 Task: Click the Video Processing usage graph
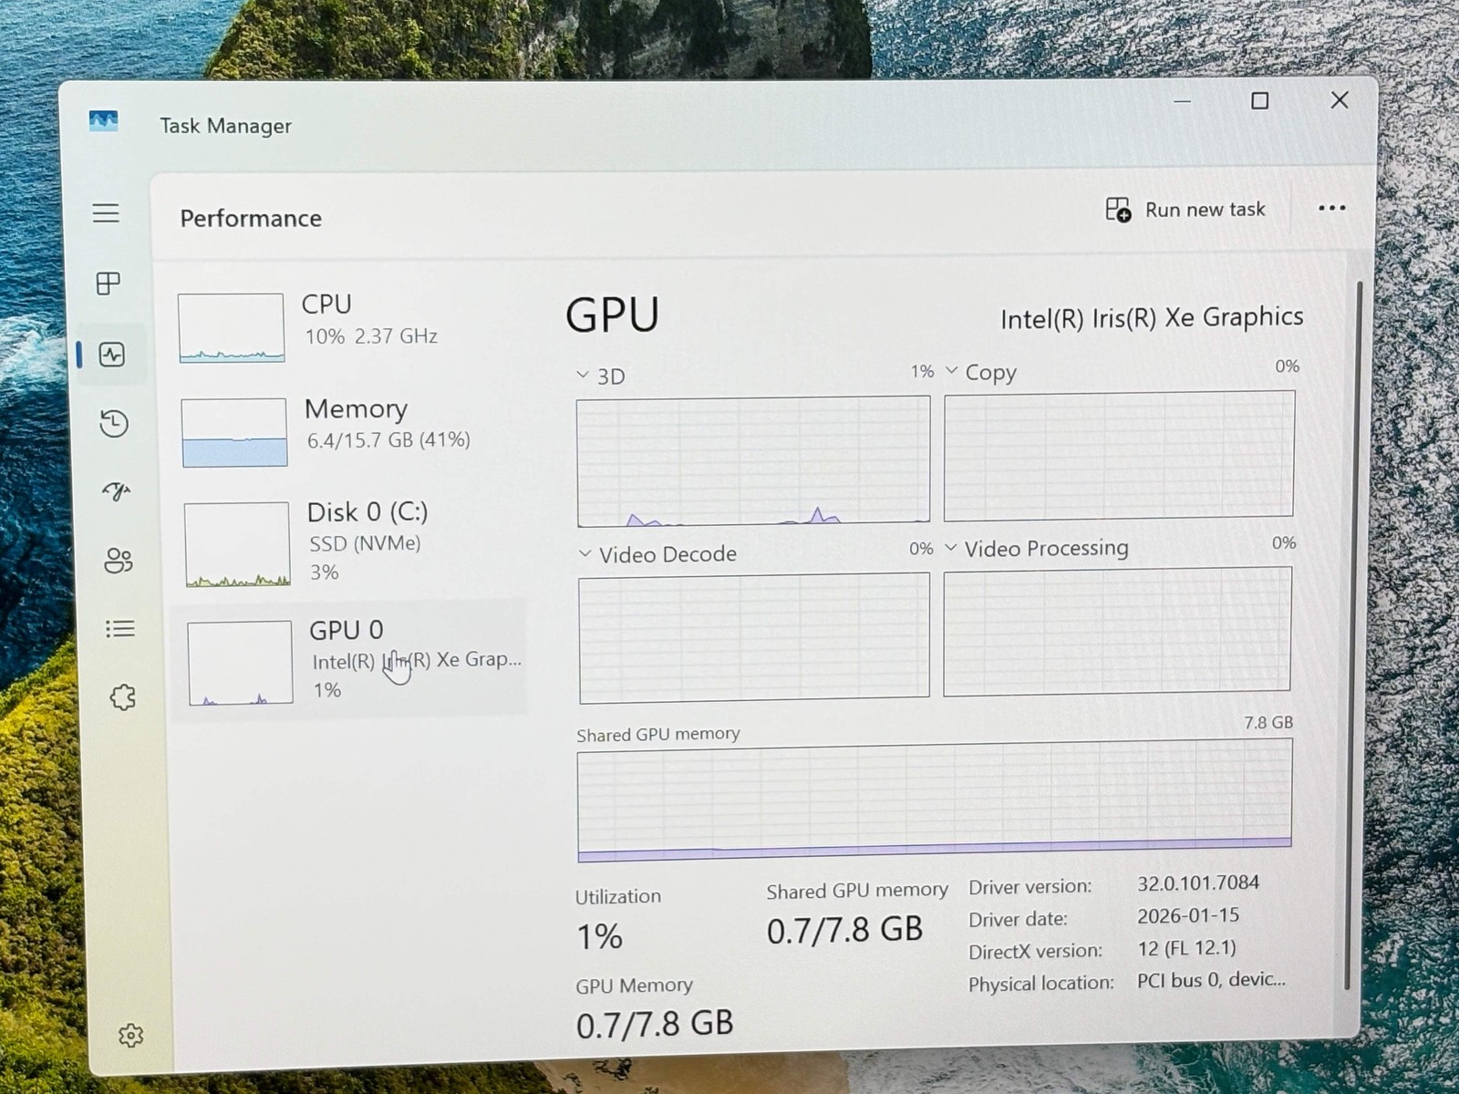click(x=1117, y=632)
